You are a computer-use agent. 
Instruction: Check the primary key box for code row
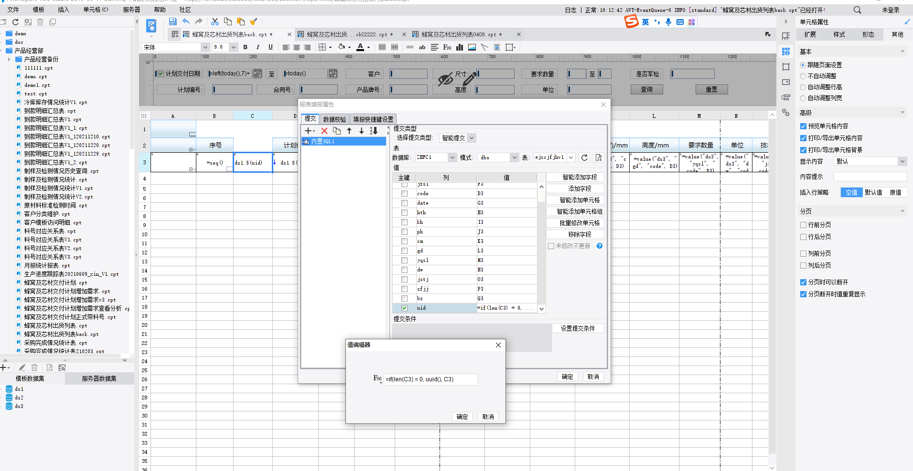[x=405, y=193]
